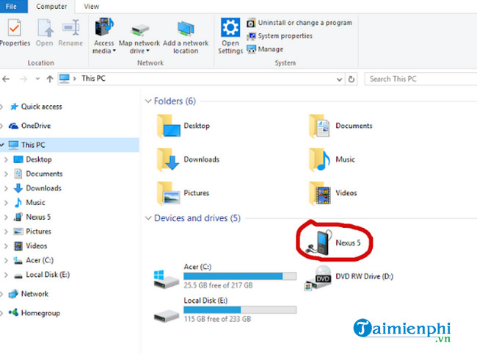Expand Quick access in navigation pane
This screenshot has height=355, width=477.
tap(6, 107)
